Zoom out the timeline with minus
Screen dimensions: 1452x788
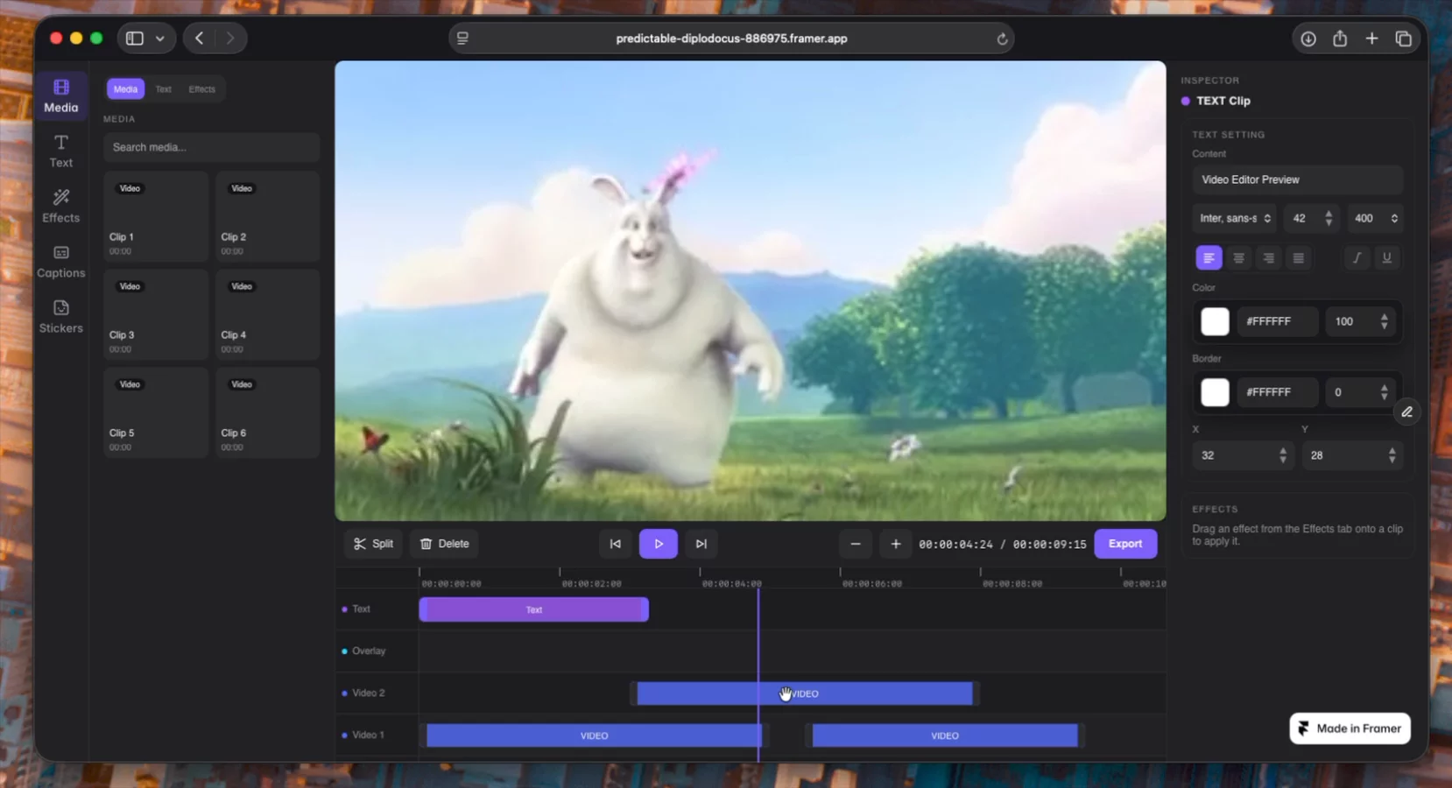[856, 544]
